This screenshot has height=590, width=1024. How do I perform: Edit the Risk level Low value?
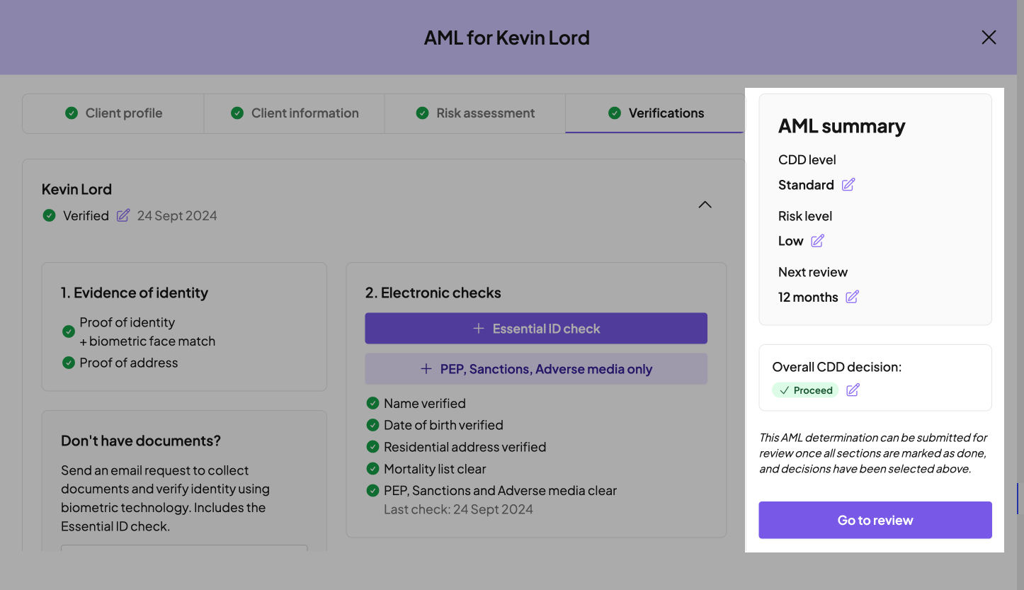pos(817,241)
